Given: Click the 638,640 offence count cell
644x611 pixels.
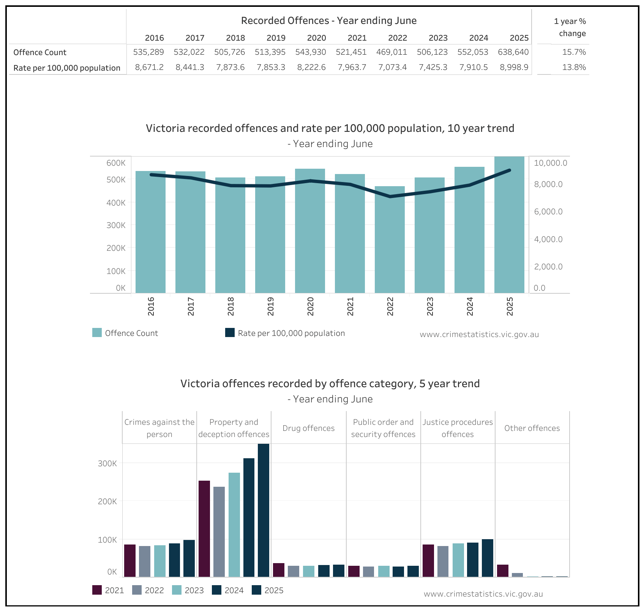Looking at the screenshot, I should [x=513, y=52].
